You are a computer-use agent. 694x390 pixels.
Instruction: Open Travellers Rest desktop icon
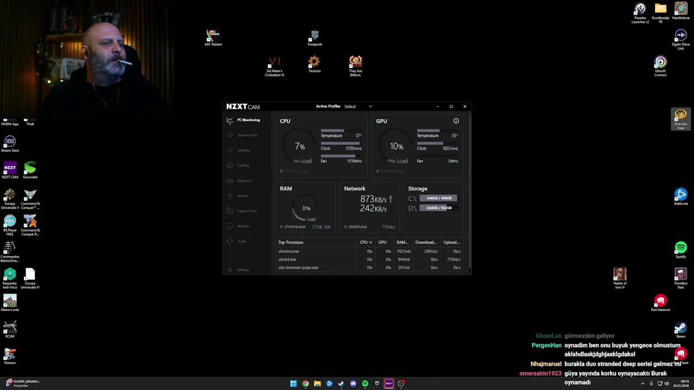tap(681, 278)
